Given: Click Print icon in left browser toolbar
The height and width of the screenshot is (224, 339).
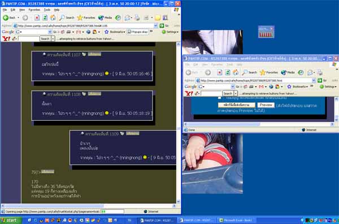Looking at the screenshot, I should tap(137, 17).
